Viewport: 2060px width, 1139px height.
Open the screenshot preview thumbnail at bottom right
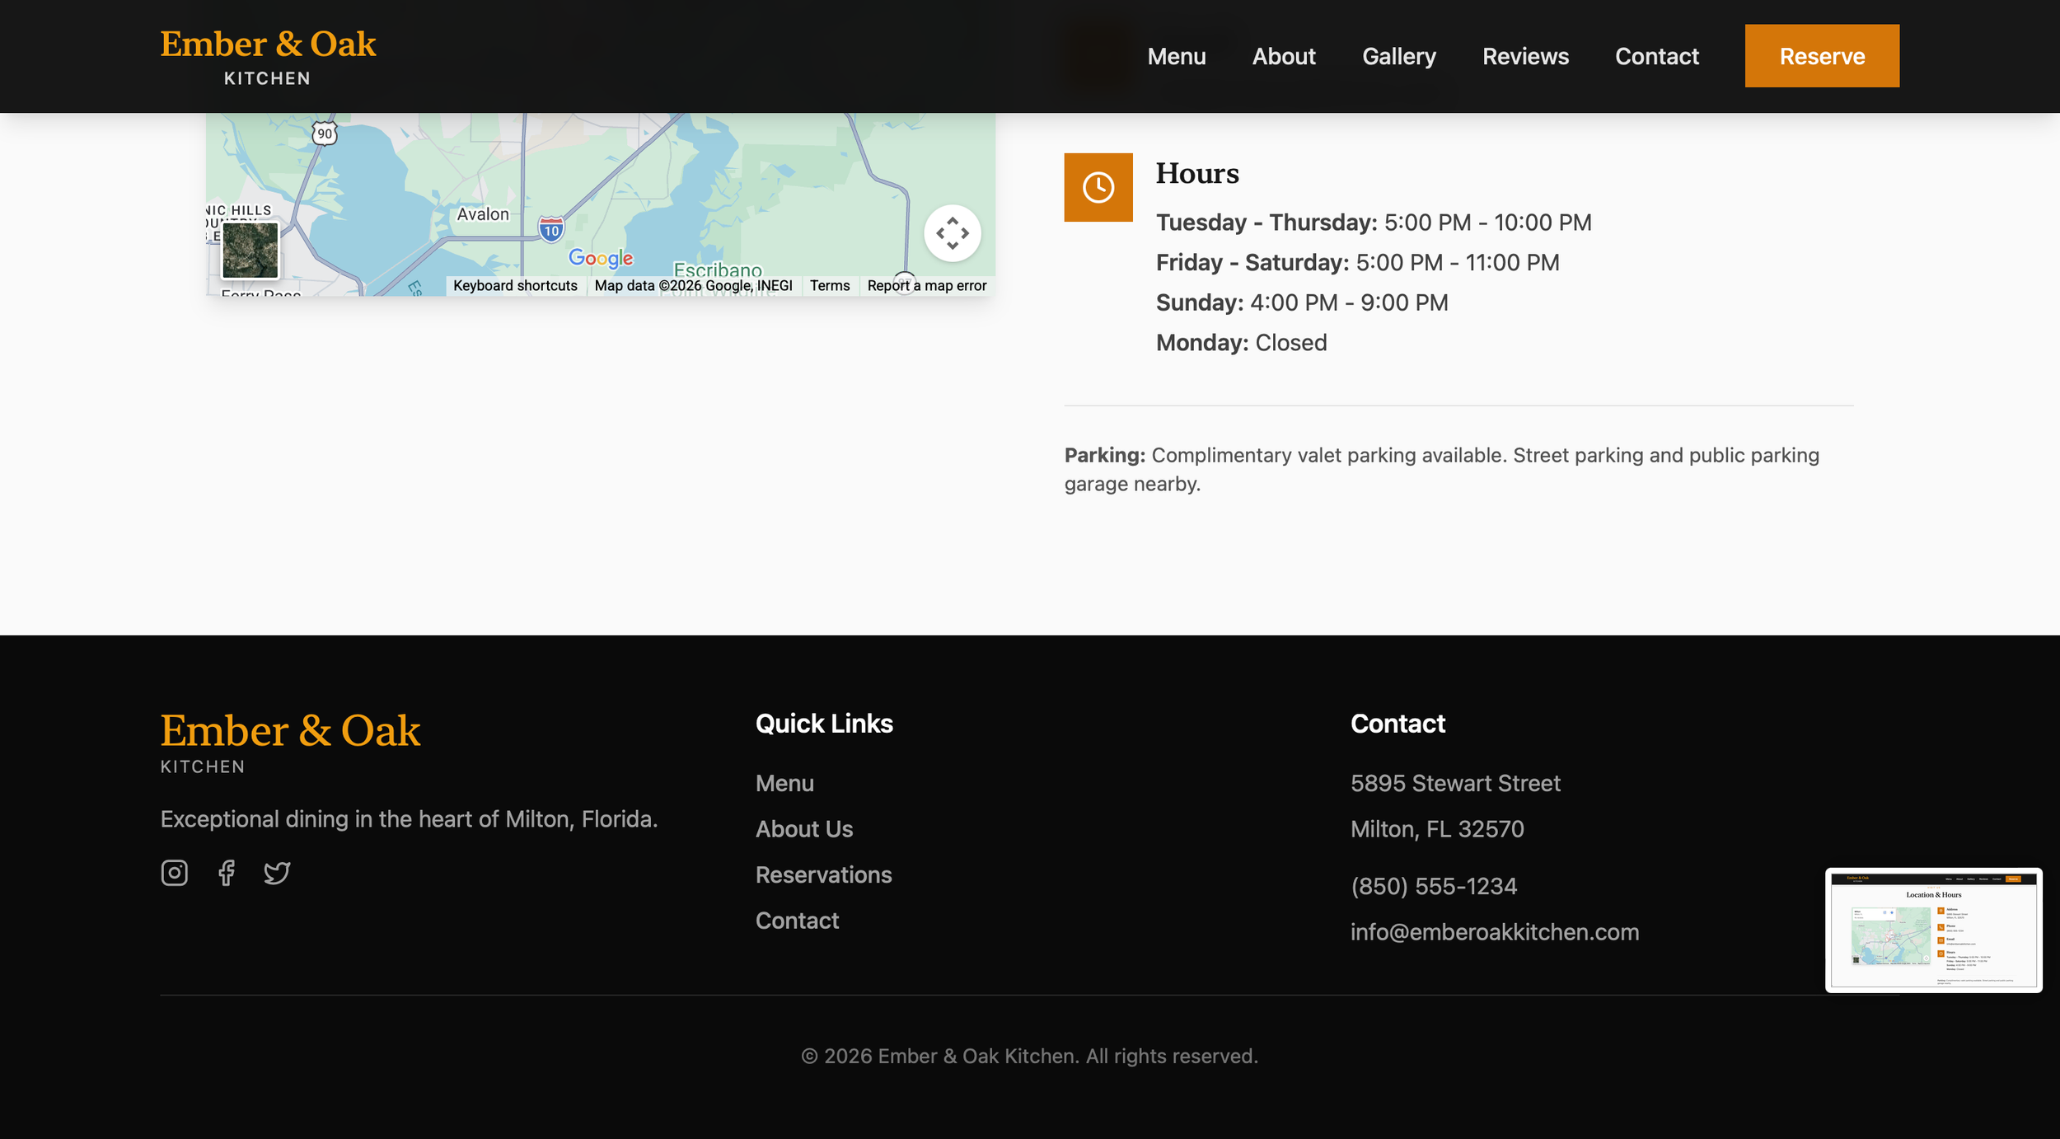1934,931
